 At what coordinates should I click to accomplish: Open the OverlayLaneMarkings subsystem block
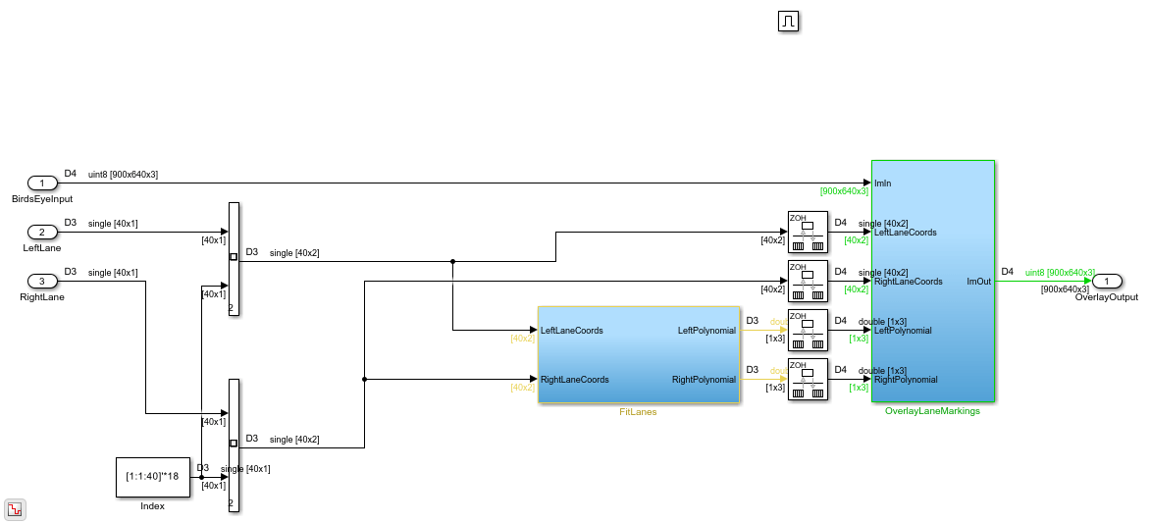933,281
